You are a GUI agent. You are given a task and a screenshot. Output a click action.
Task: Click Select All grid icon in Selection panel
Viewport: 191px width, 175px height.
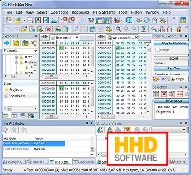tap(156, 94)
